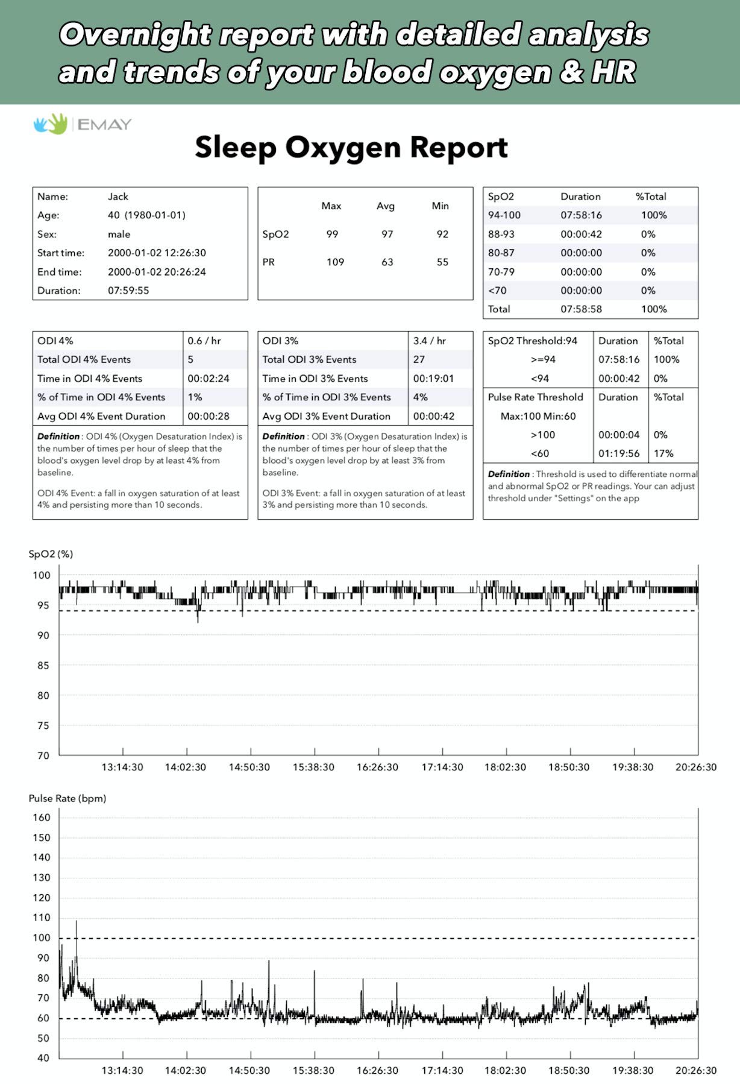Click the Start time value
The height and width of the screenshot is (1084, 740).
click(157, 253)
